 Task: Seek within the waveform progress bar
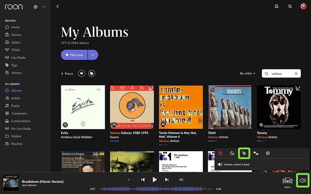155,189
